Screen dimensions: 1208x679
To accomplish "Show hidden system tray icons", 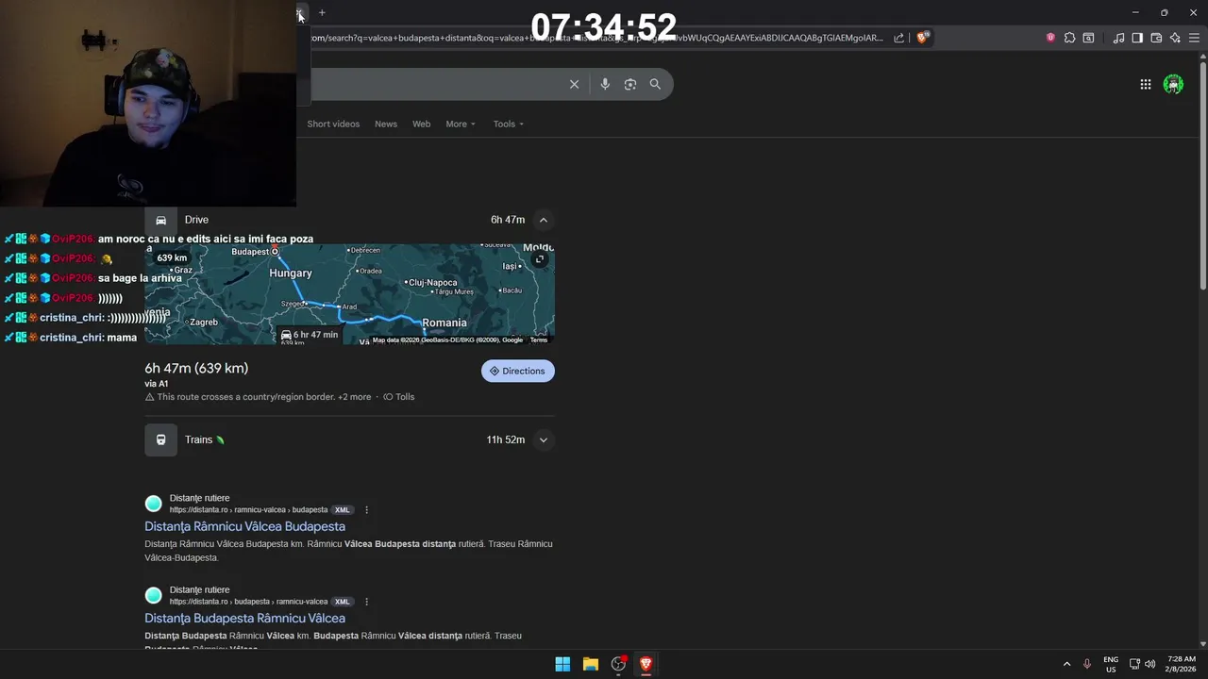I will (x=1066, y=664).
